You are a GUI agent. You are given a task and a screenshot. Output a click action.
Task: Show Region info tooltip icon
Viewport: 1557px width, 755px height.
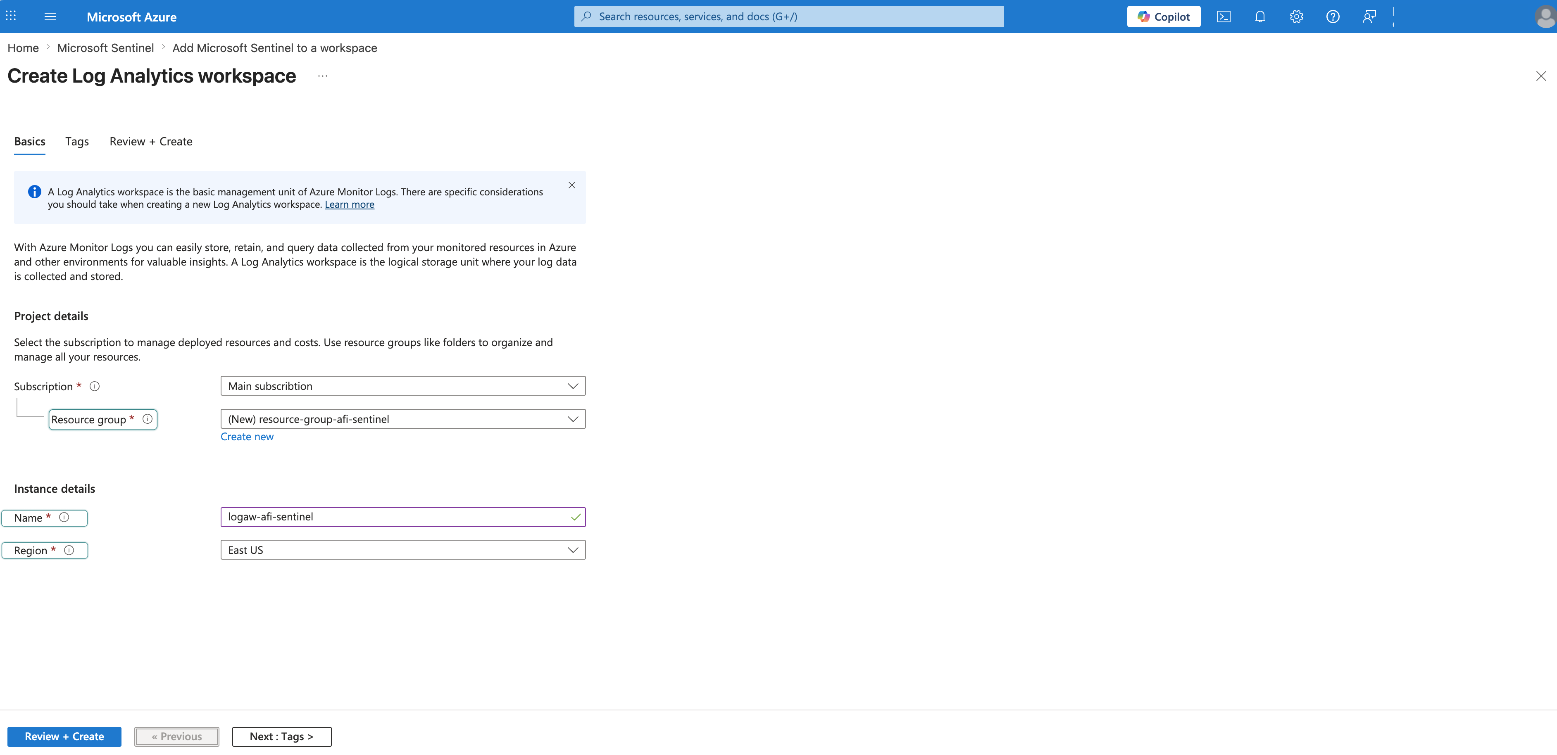point(69,550)
